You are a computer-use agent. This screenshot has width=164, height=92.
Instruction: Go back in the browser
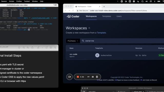click(66, 10)
